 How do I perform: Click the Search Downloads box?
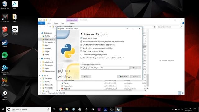[x=170, y=27]
